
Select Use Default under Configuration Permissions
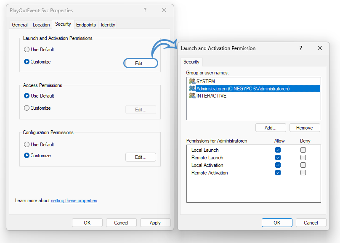[27, 145]
